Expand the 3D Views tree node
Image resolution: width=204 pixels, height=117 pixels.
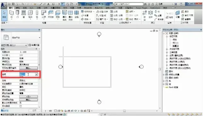click(x=167, y=52)
